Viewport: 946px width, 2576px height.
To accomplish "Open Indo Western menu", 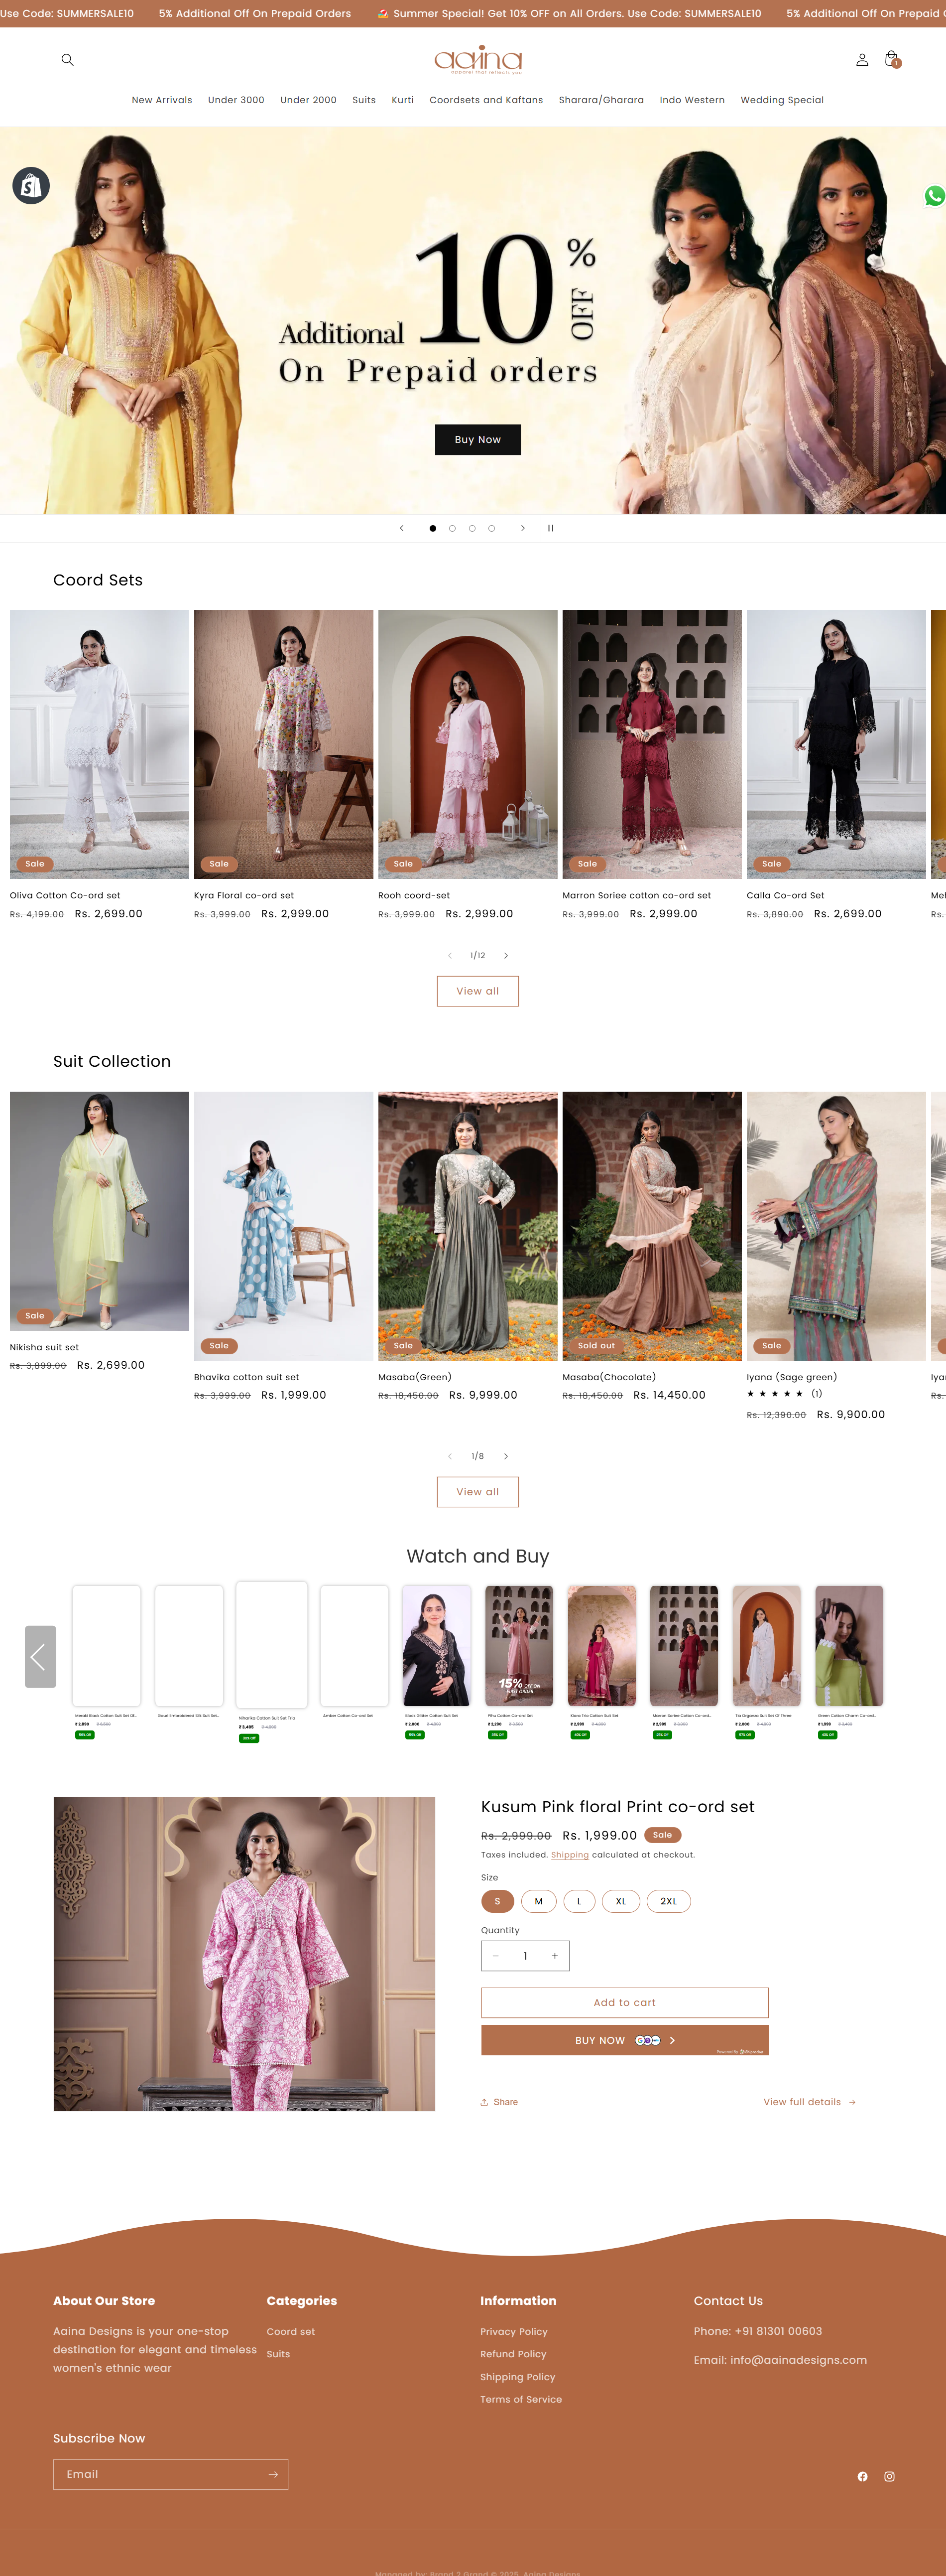I will click(692, 100).
